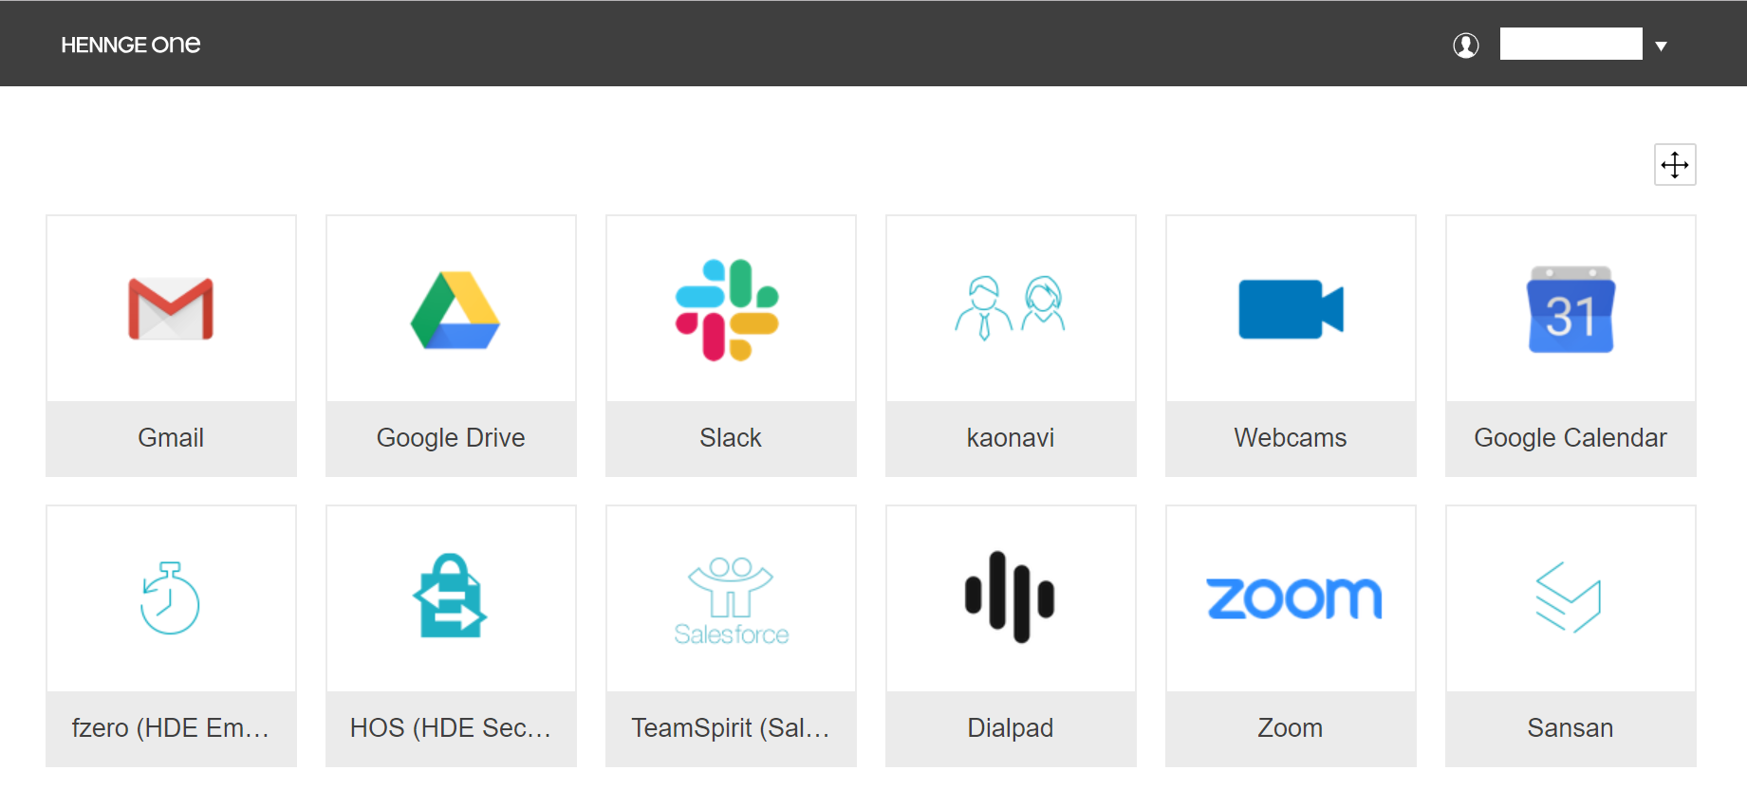Open Webcams blue camera icon

[x=1291, y=309]
